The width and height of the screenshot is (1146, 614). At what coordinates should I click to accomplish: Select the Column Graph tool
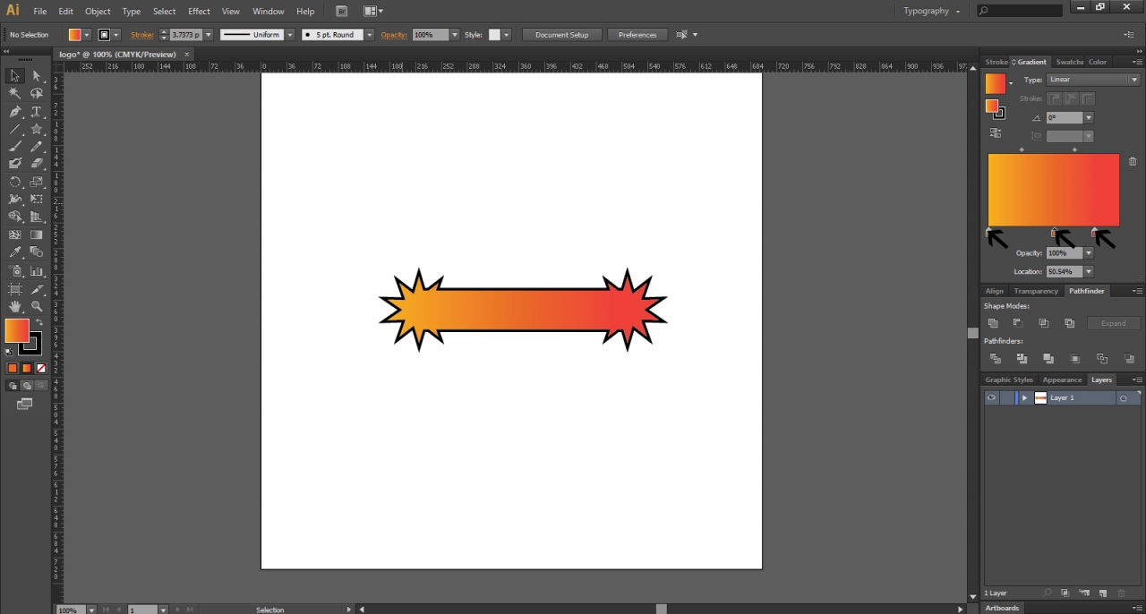(x=37, y=271)
